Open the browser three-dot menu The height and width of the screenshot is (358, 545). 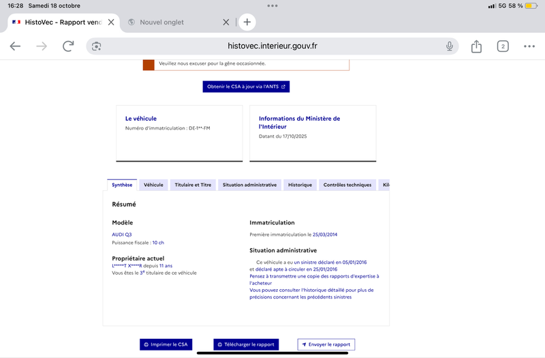coord(529,46)
